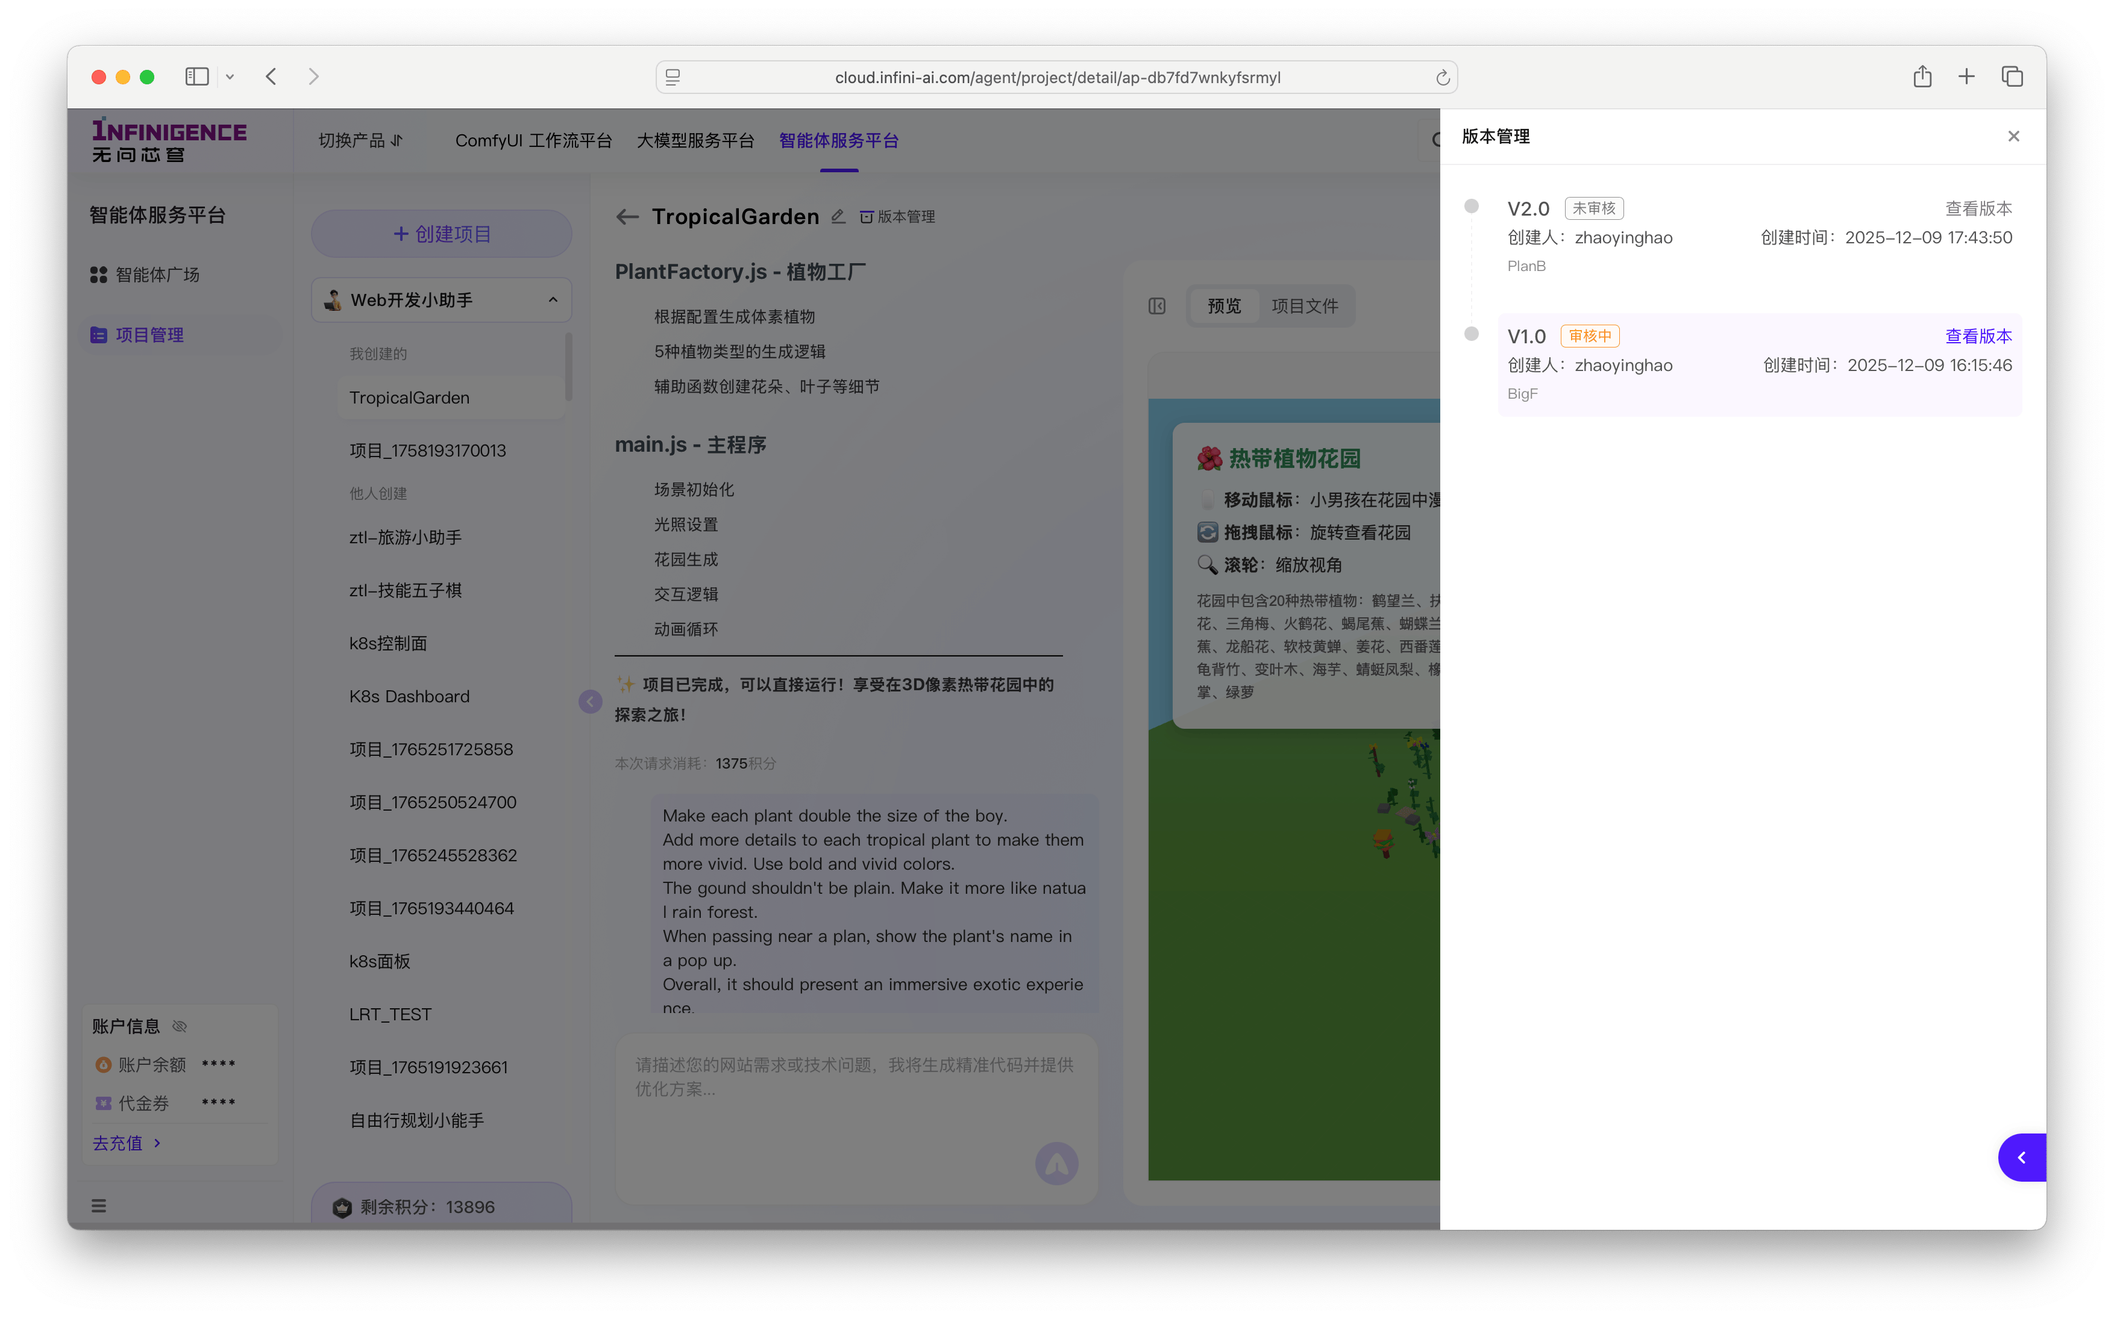Open the 切换产品 switcher

[x=360, y=140]
